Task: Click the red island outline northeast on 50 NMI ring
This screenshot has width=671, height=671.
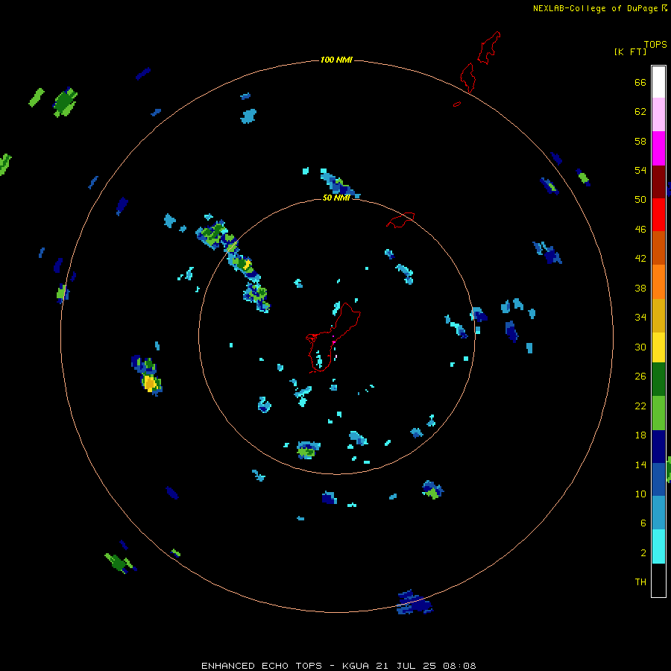Action: point(400,220)
